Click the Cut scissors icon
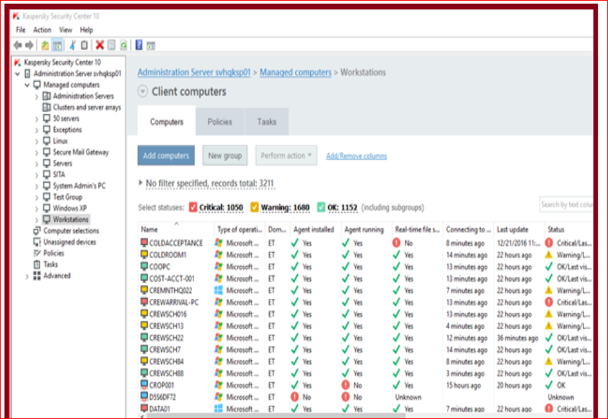The image size is (608, 419). 73,46
